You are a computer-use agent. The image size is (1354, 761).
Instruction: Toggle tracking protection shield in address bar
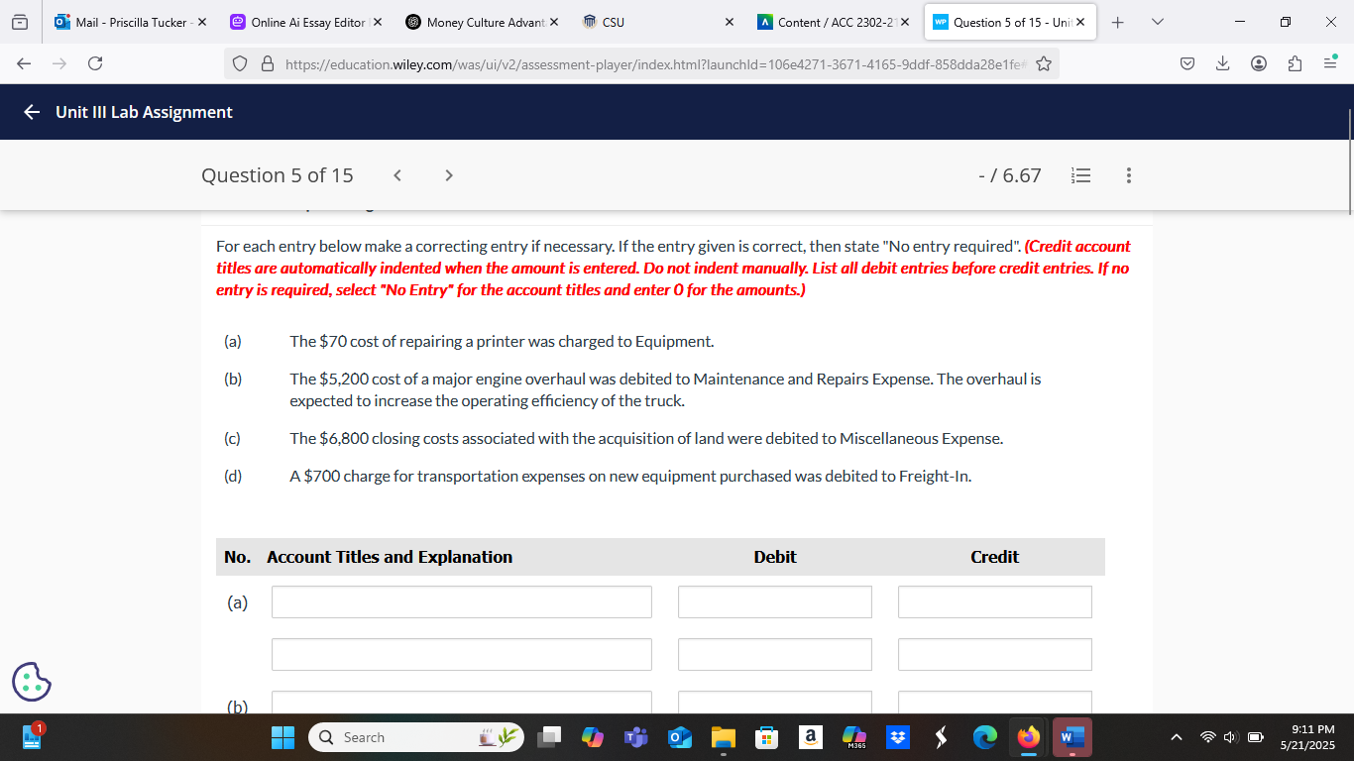click(239, 62)
